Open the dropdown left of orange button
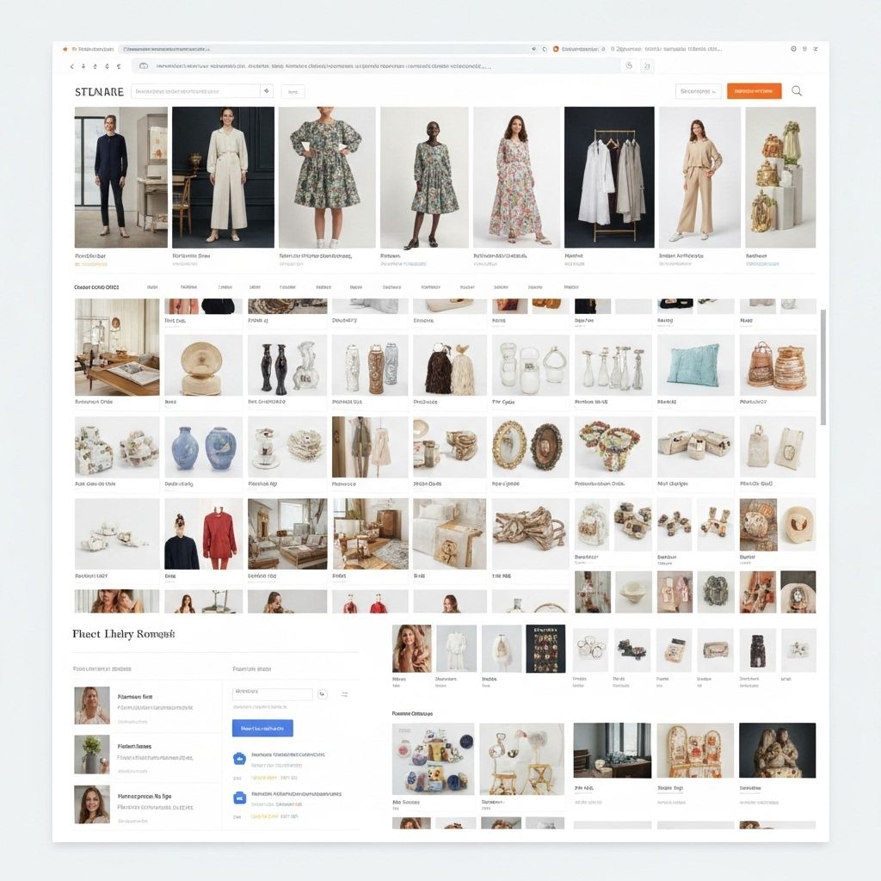 pos(698,91)
